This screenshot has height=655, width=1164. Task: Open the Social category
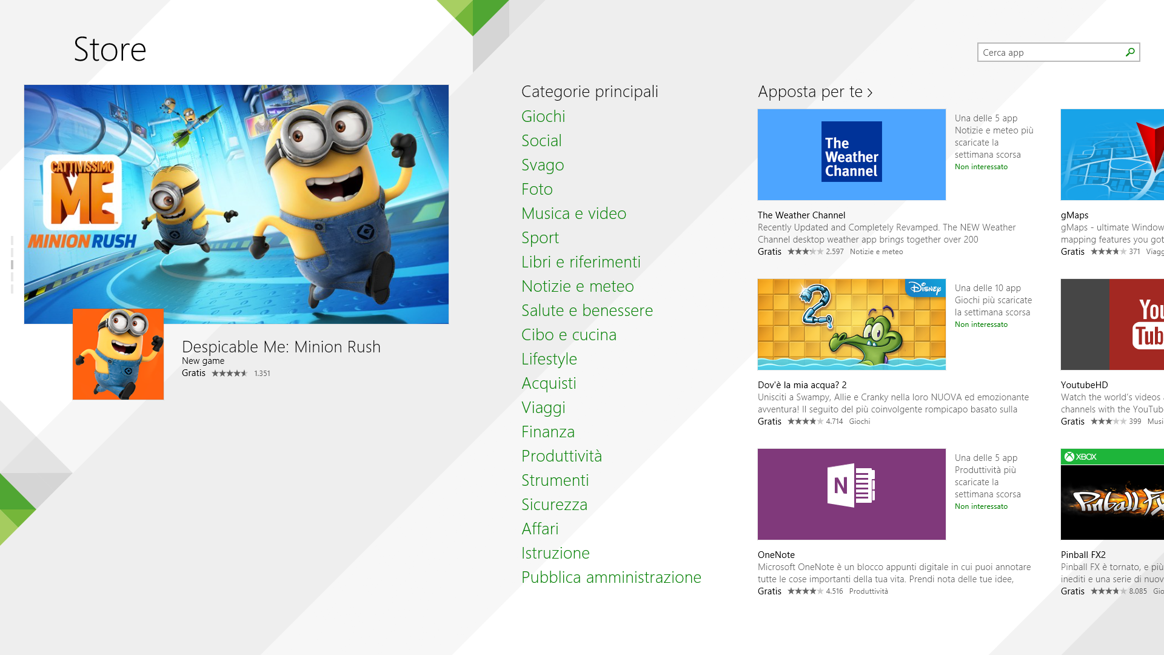pyautogui.click(x=541, y=141)
